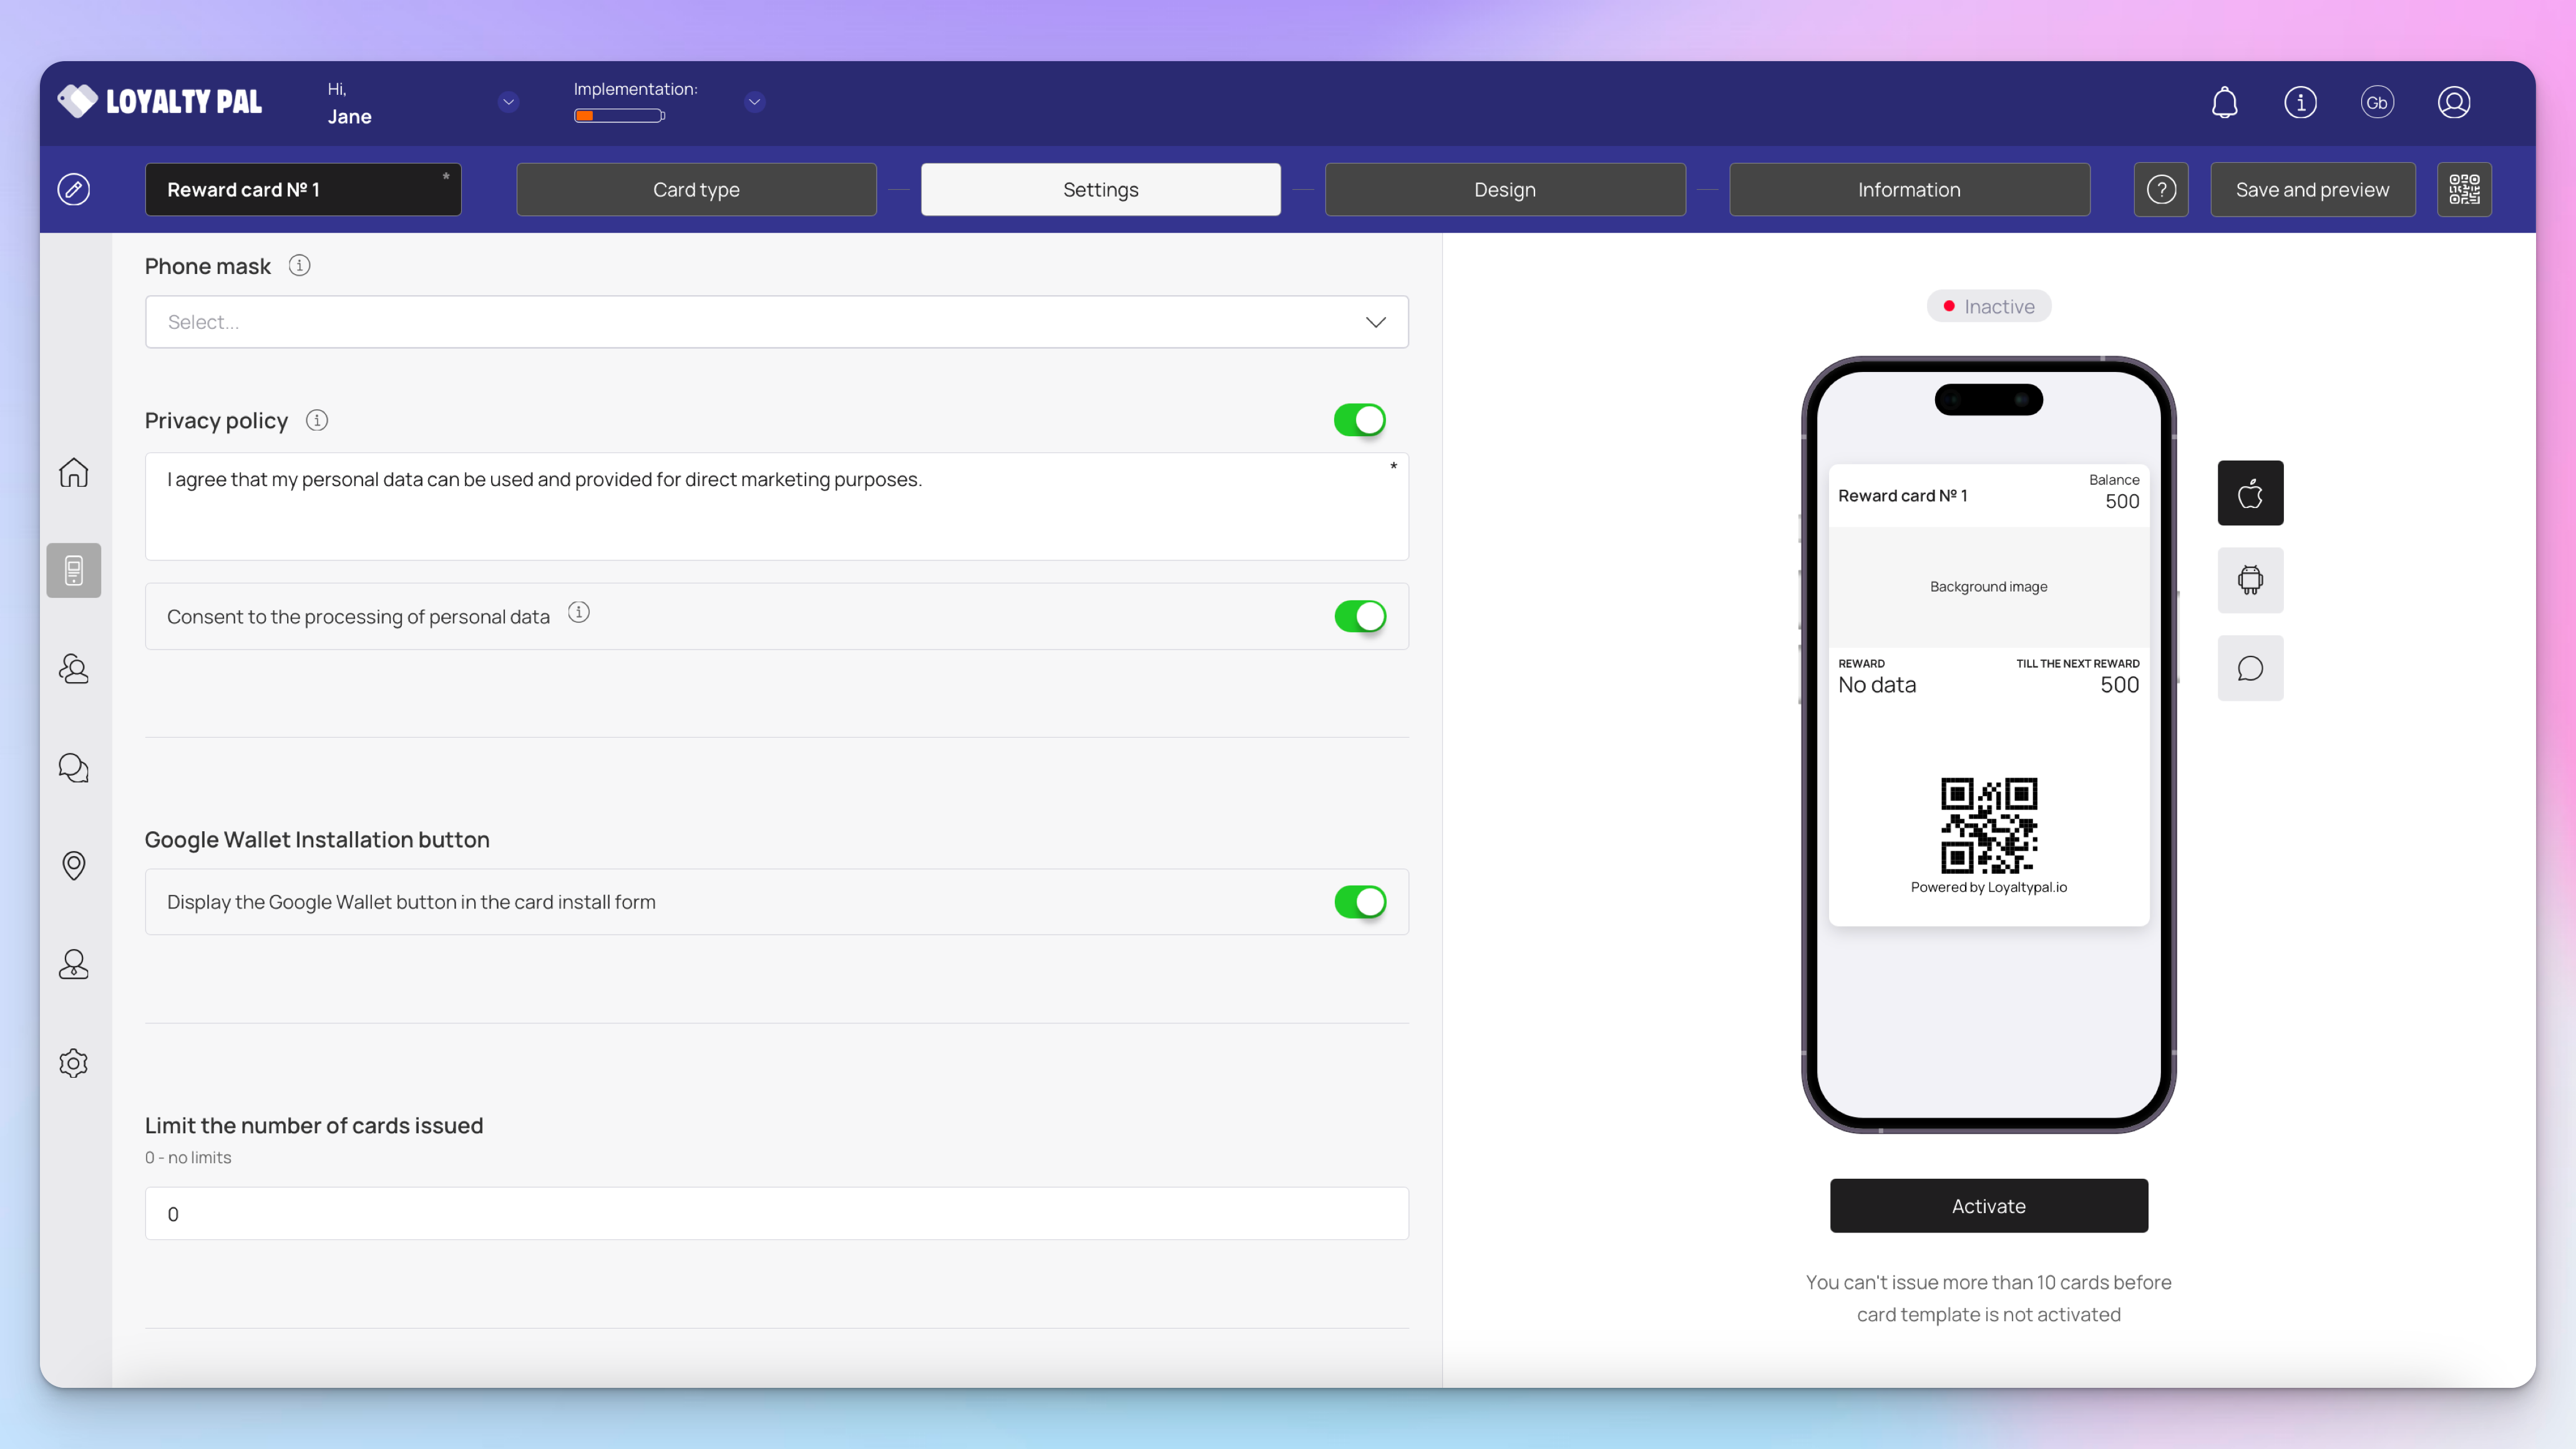2576x1449 pixels.
Task: Switch preview to Apple device icon
Action: [2250, 493]
